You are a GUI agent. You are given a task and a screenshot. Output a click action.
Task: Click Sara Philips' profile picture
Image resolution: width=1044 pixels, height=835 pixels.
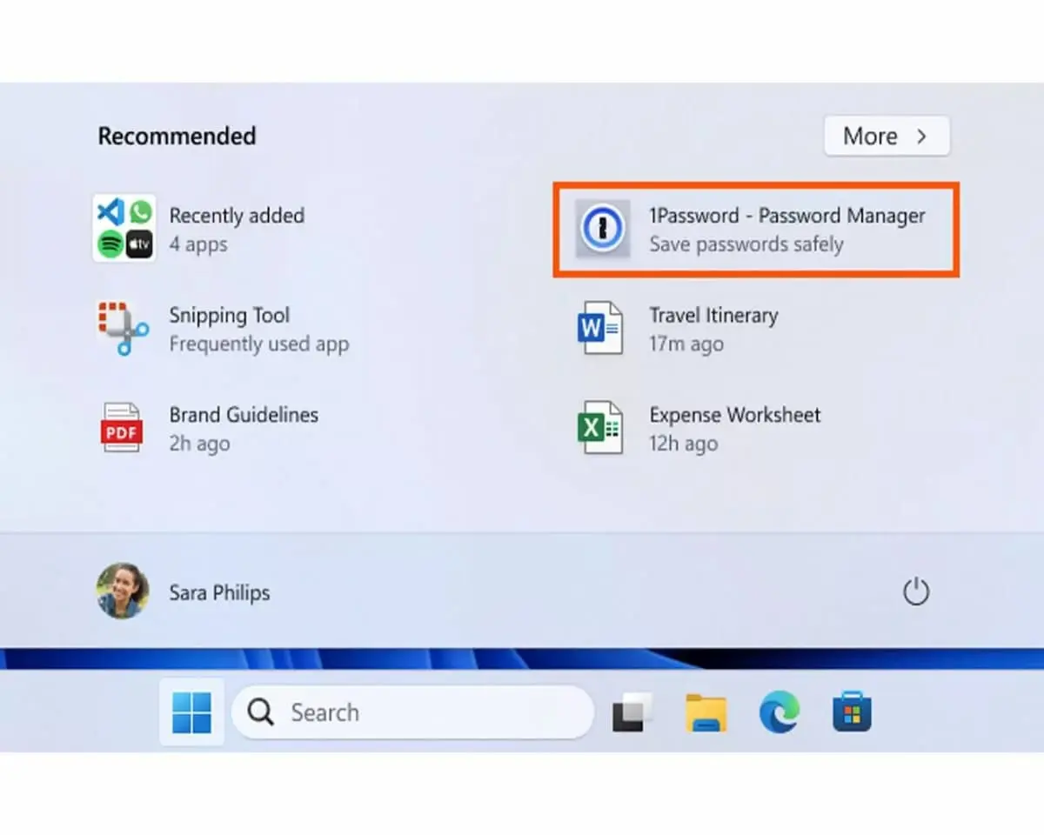click(x=123, y=591)
